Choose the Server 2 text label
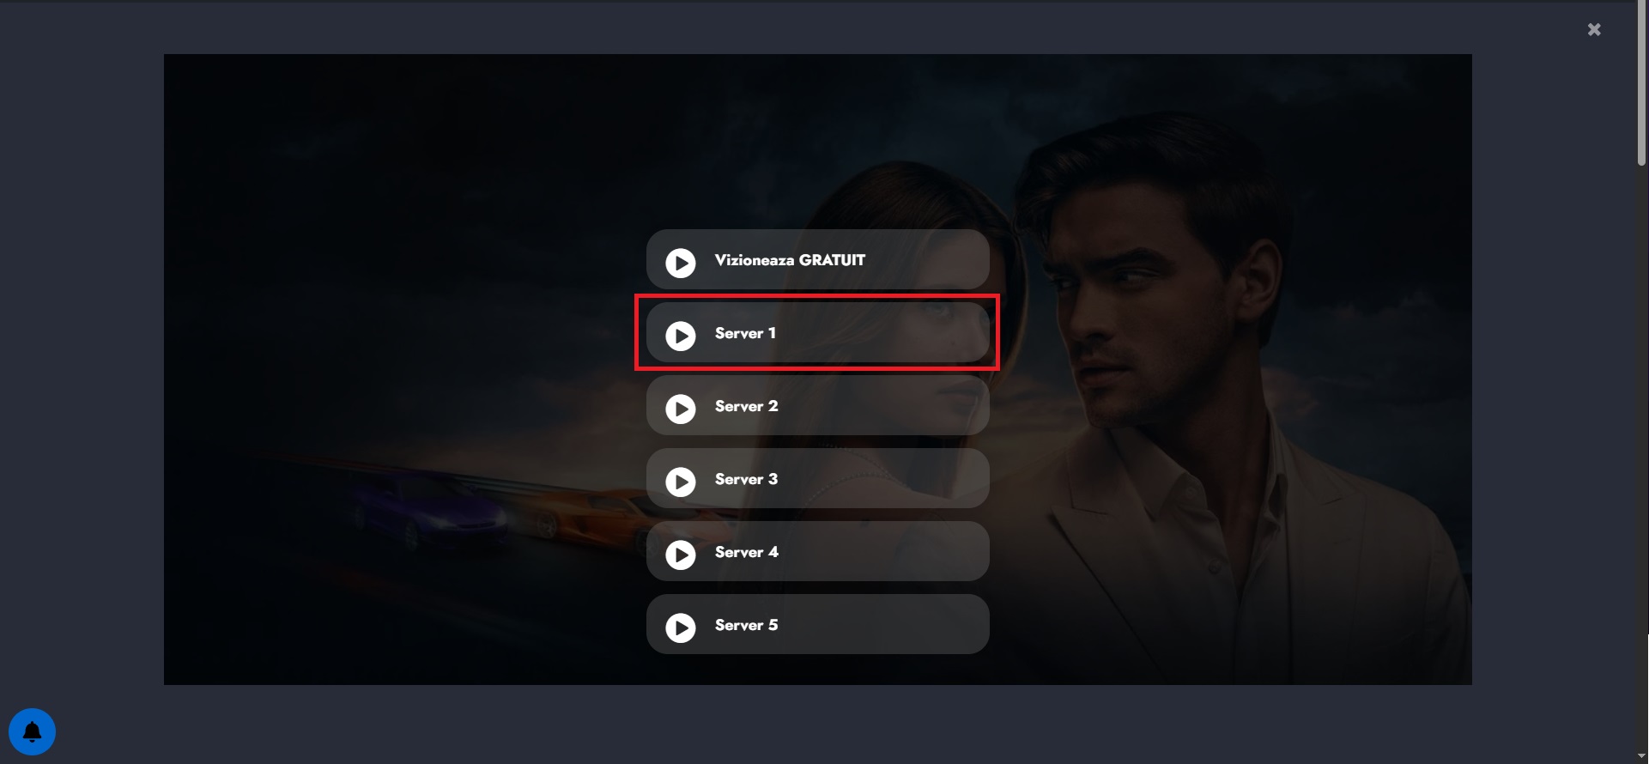Image resolution: width=1649 pixels, height=764 pixels. pyautogui.click(x=747, y=406)
